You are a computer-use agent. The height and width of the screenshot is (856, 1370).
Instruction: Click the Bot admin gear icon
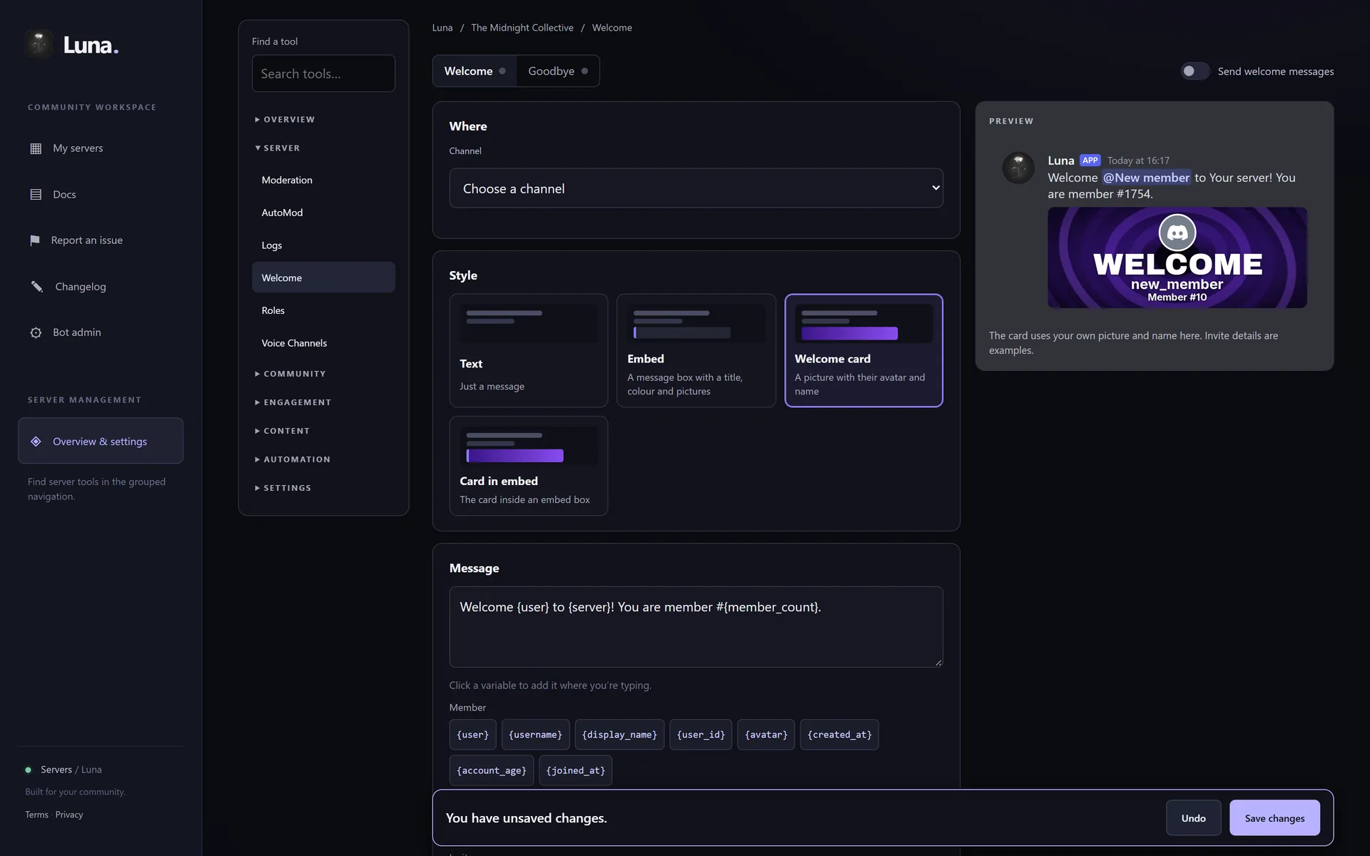point(36,332)
